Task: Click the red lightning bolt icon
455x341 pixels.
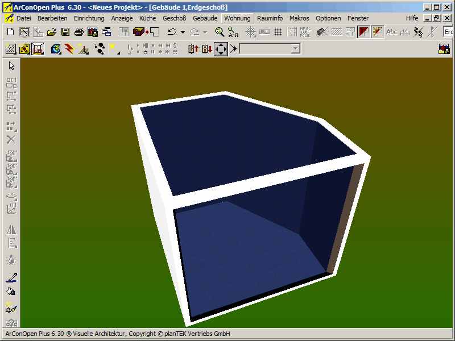Action: click(x=69, y=49)
